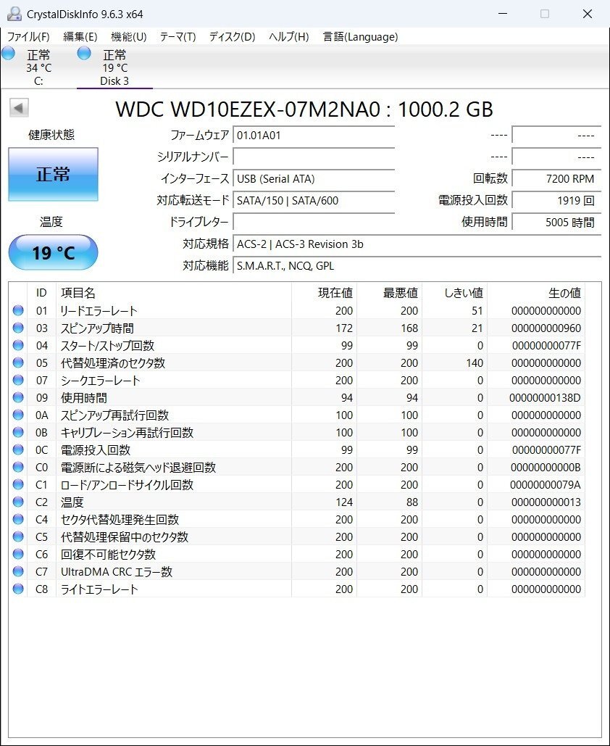Image resolution: width=610 pixels, height=746 pixels.
Task: Click status orb of attribute 01 リードエラーレート
Action: tap(18, 311)
